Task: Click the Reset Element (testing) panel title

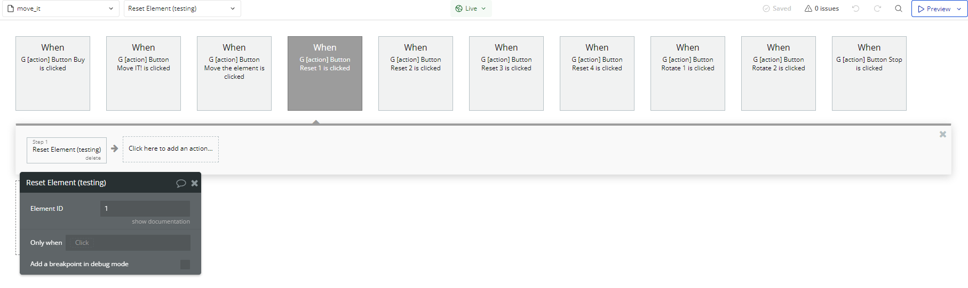Action: coord(66,183)
